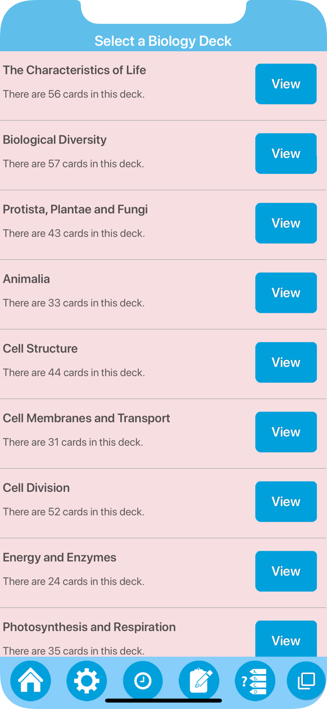View the Animalia deck

pos(286,293)
